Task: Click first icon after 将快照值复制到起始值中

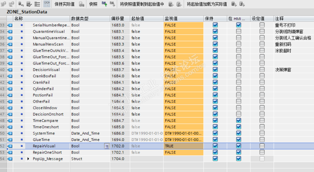Action: [x=171, y=4]
